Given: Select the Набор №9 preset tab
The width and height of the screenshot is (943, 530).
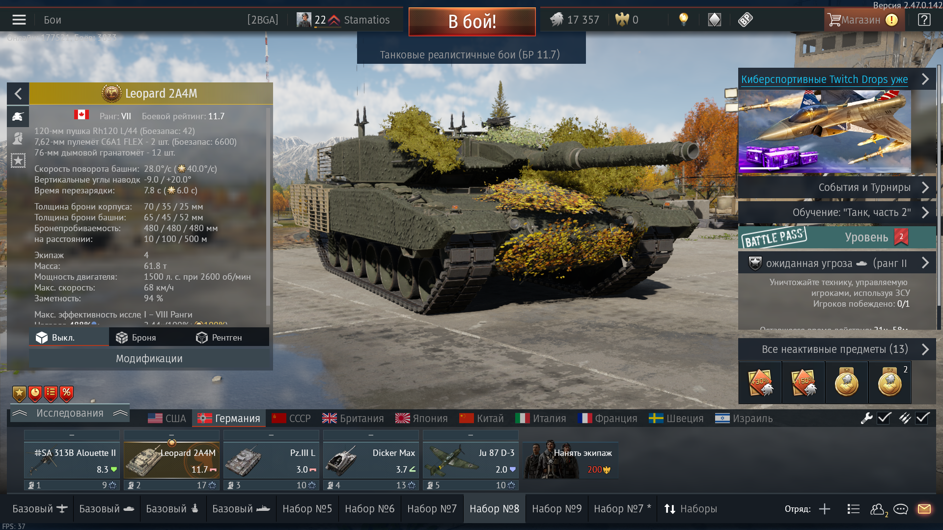Looking at the screenshot, I should 556,509.
